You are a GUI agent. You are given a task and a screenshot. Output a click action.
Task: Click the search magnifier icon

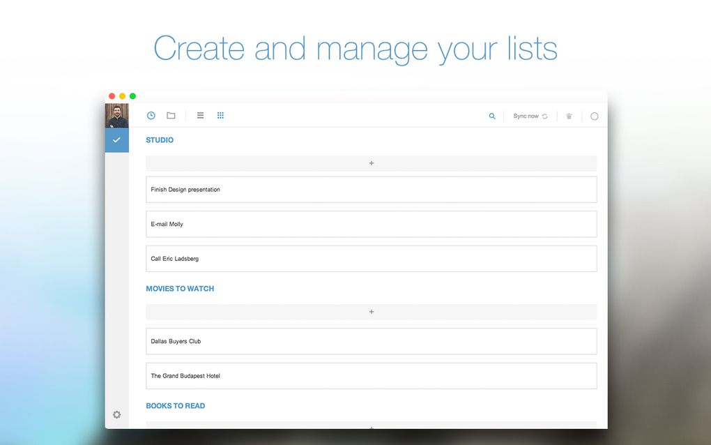tap(492, 116)
